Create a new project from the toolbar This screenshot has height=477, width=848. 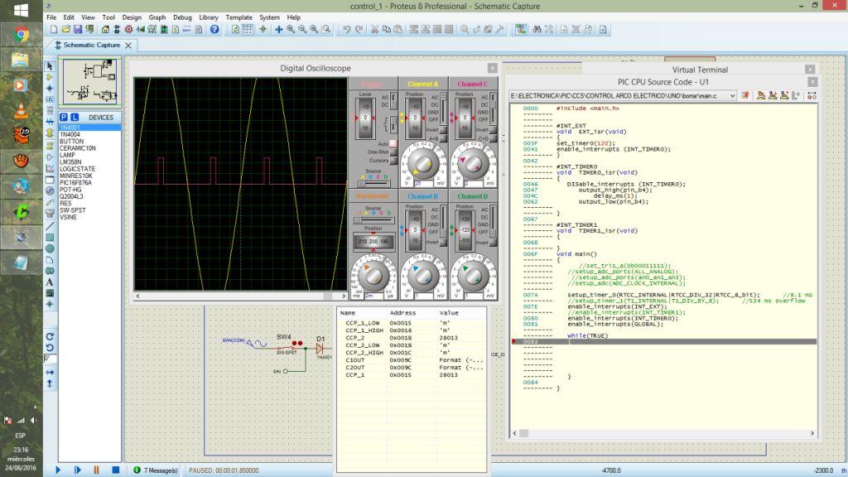coord(54,29)
